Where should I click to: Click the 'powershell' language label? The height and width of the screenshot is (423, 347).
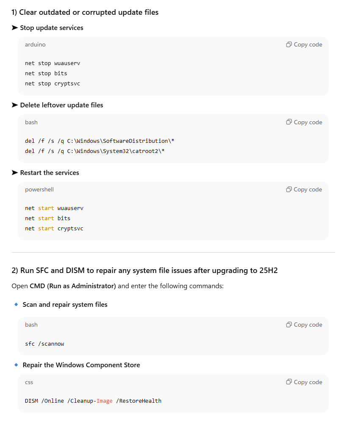pyautogui.click(x=39, y=190)
